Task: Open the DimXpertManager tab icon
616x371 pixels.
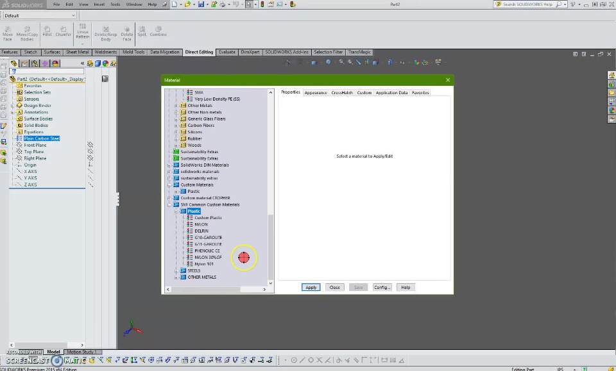Action: click(x=45, y=63)
